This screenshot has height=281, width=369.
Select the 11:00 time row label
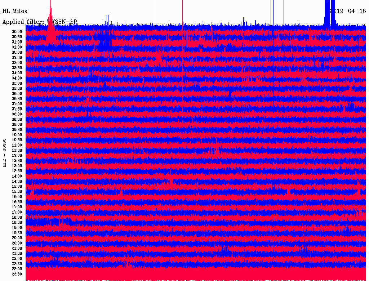click(x=17, y=145)
